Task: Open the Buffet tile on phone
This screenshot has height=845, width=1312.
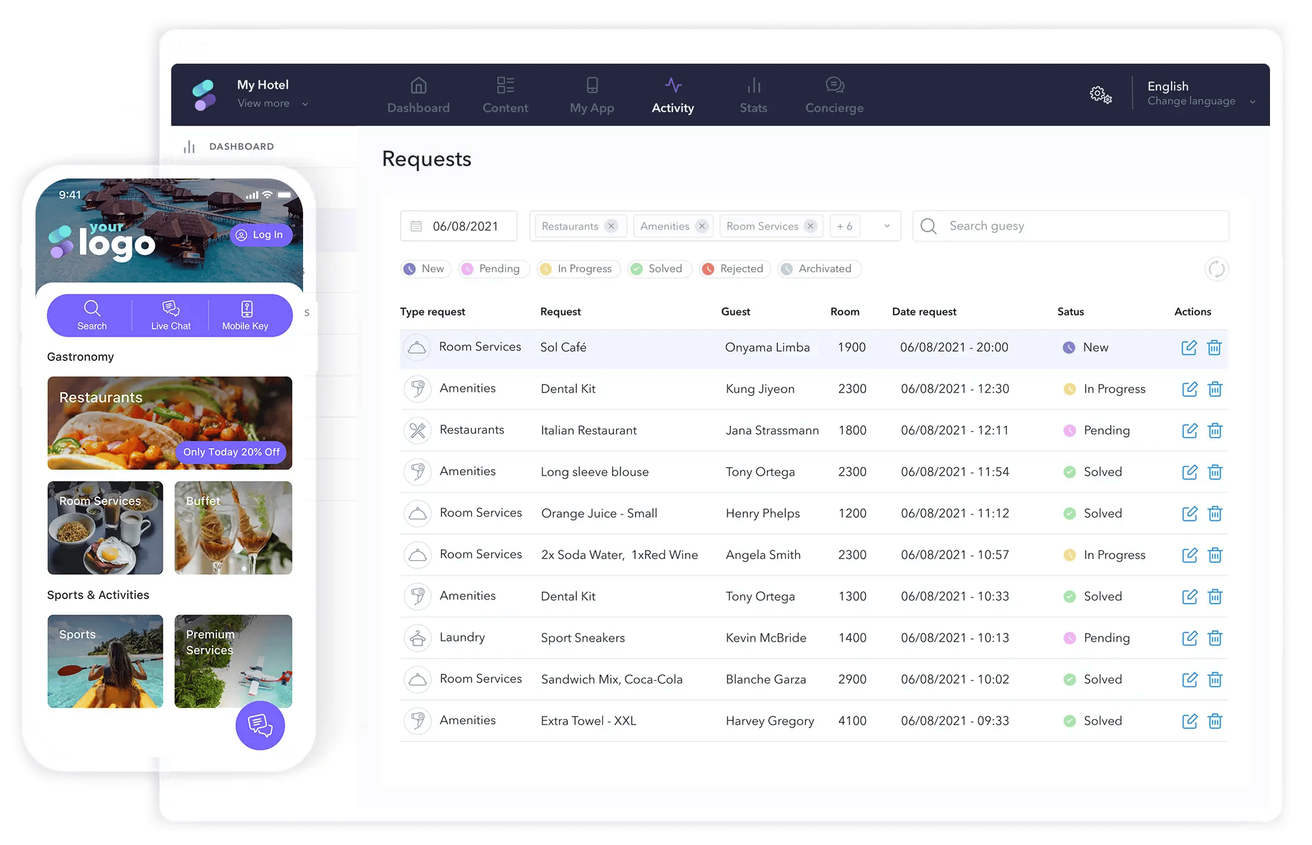Action: pos(233,528)
